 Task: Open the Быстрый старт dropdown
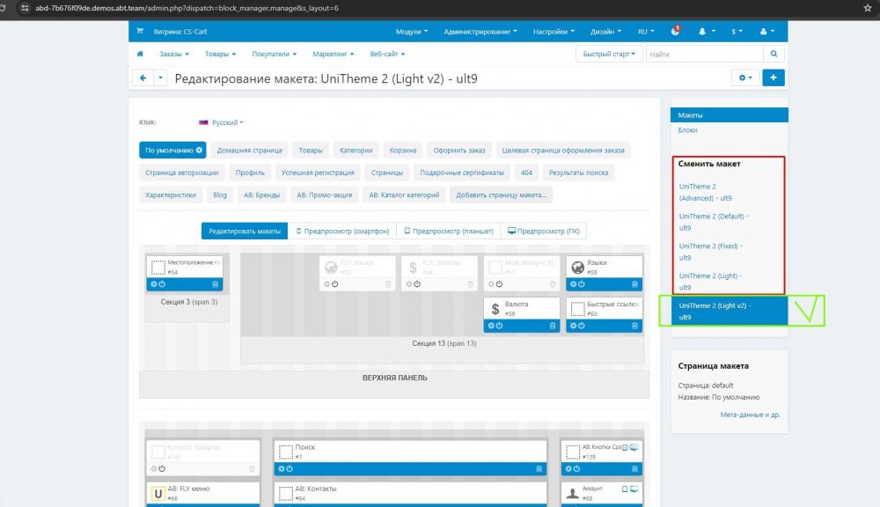pos(608,54)
